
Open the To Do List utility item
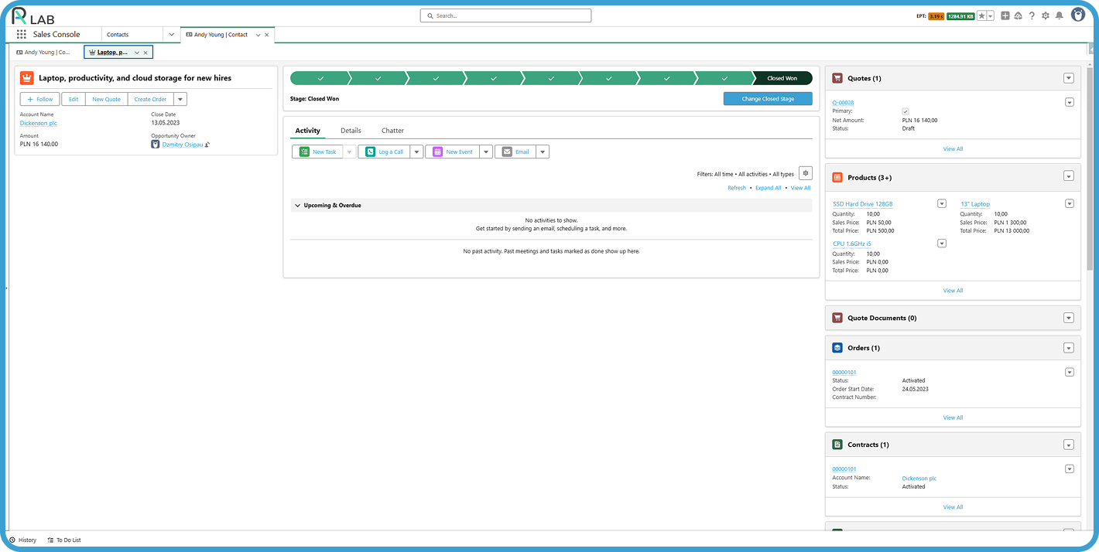tap(63, 540)
